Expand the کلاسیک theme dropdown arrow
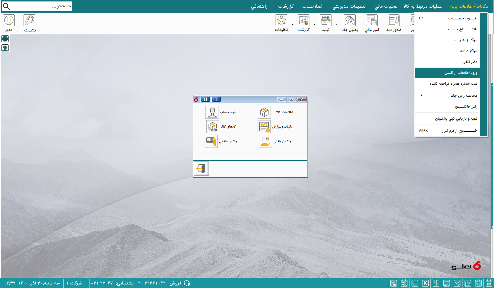The height and width of the screenshot is (288, 494). pyautogui.click(x=40, y=25)
